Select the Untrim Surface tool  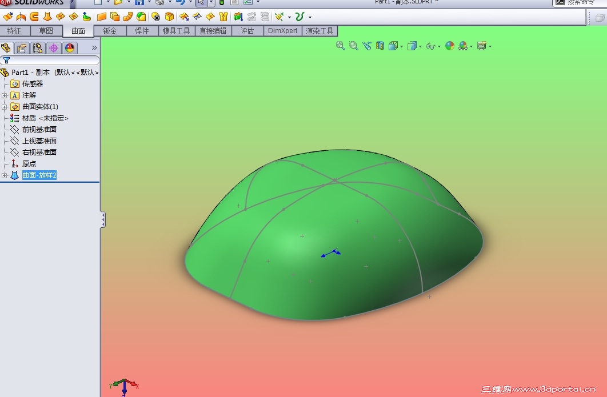pyautogui.click(x=210, y=17)
